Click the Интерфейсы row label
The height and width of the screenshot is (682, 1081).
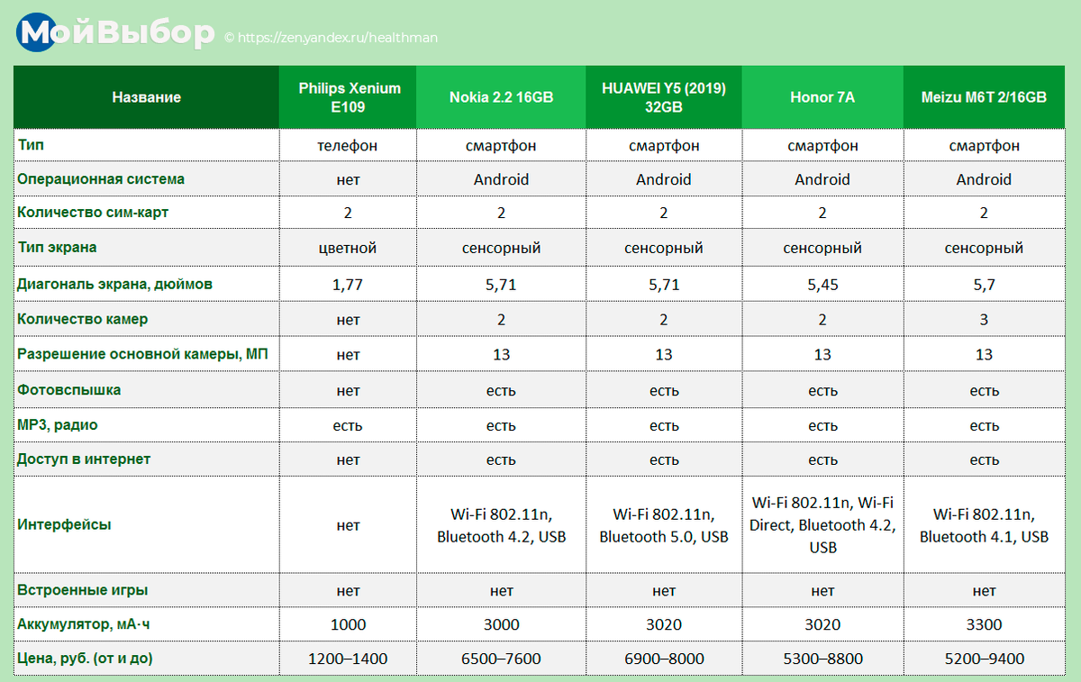64,524
